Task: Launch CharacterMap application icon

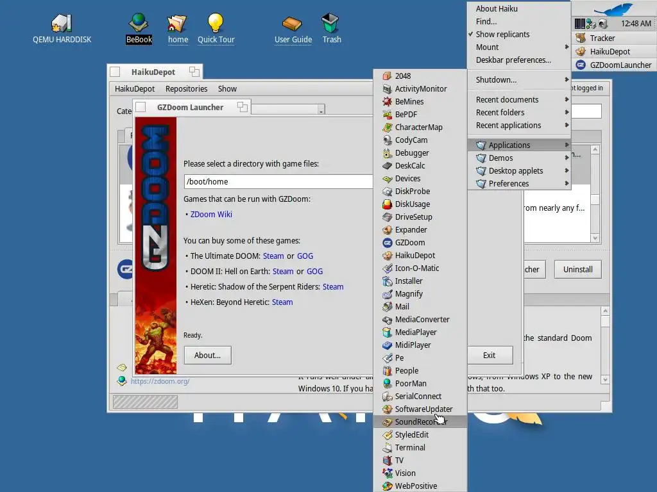Action: click(x=387, y=127)
